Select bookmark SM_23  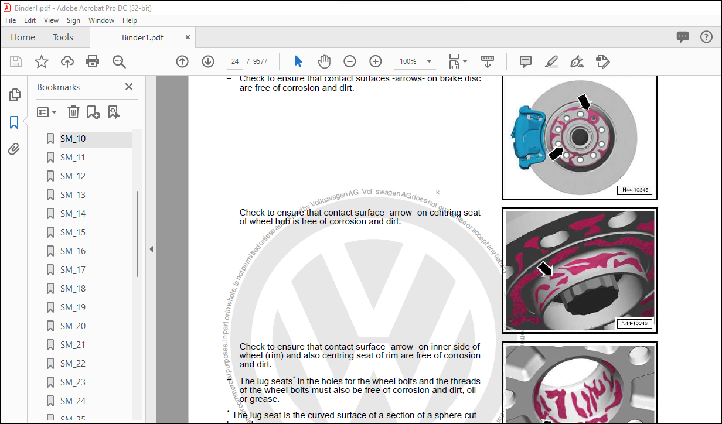(73, 382)
